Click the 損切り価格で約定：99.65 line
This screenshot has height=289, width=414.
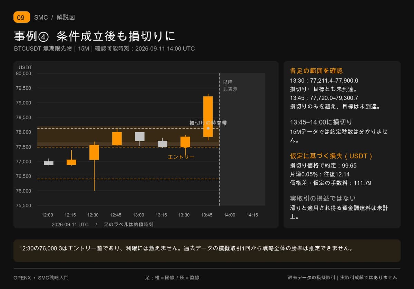[323, 165]
